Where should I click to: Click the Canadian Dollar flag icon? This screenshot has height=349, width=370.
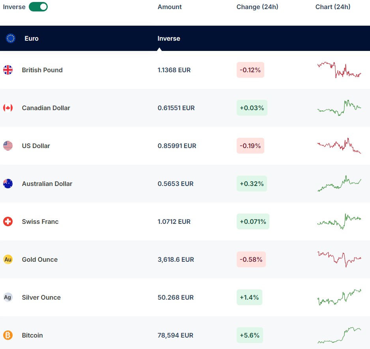coord(8,108)
